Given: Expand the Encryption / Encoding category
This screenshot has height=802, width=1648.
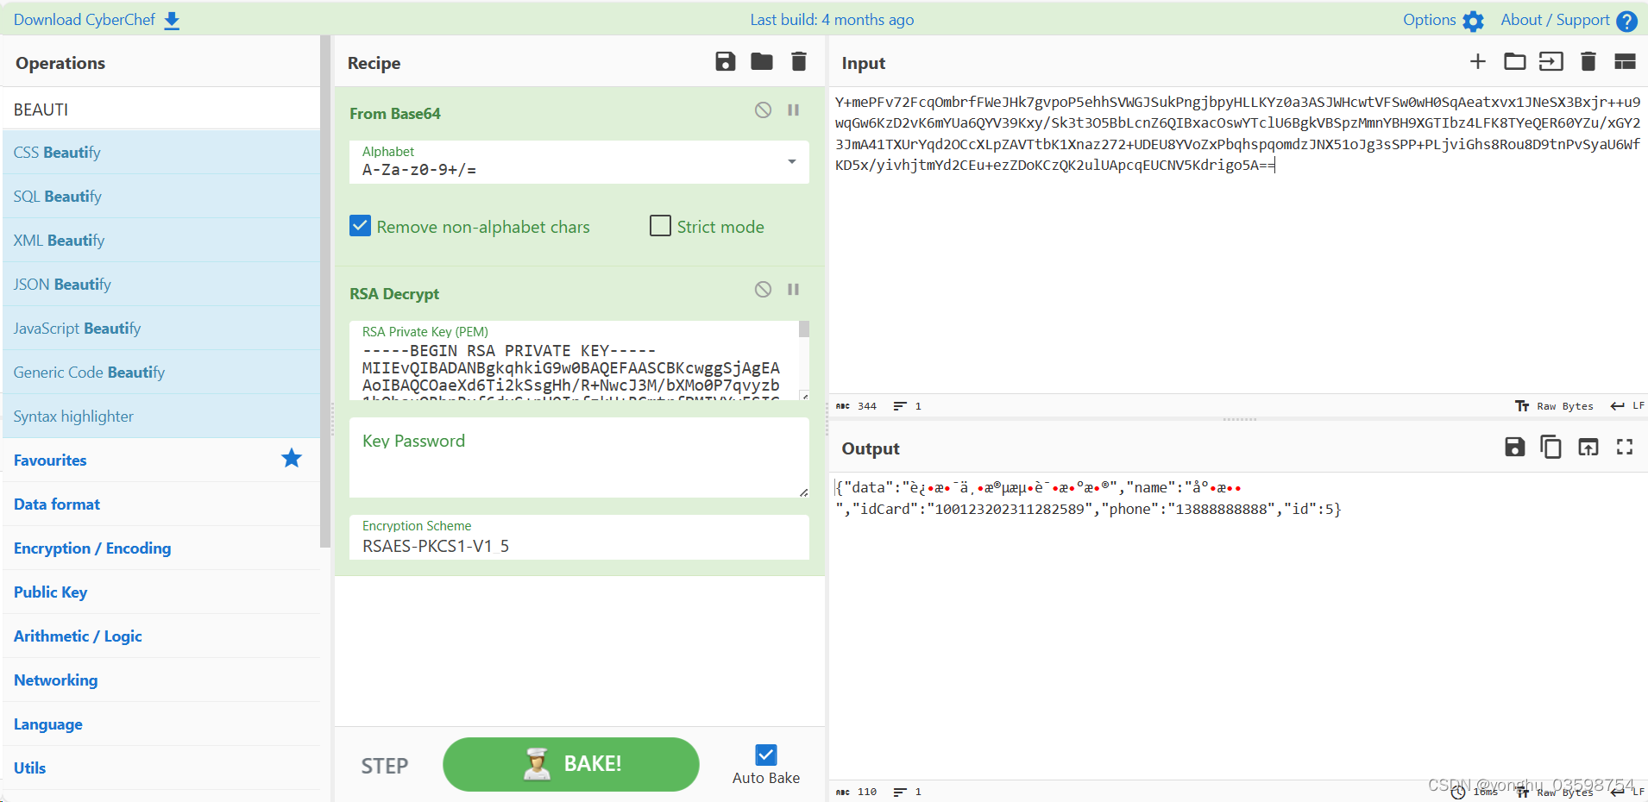Looking at the screenshot, I should (x=92, y=548).
